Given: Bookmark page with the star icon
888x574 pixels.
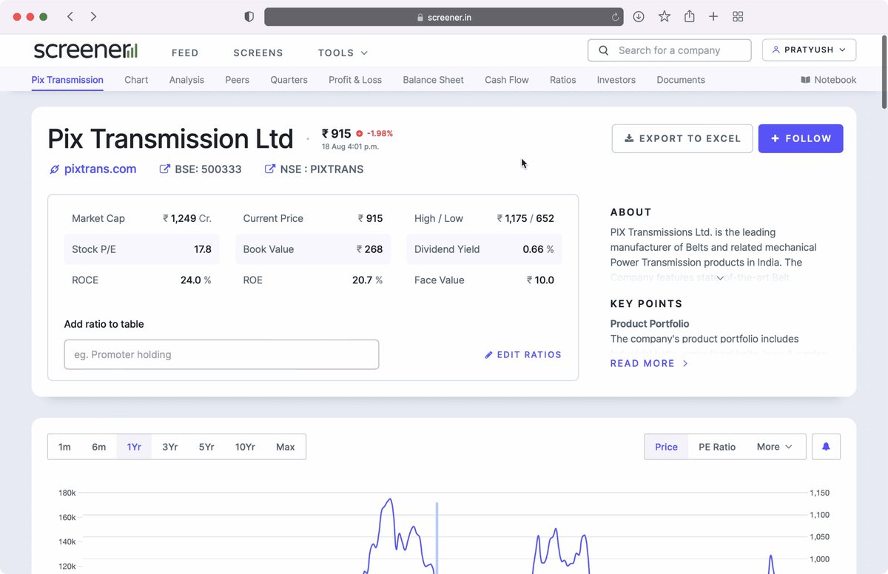Looking at the screenshot, I should 665,16.
